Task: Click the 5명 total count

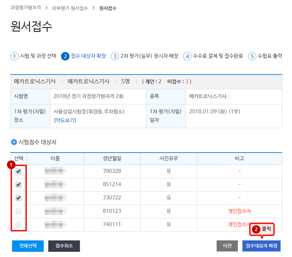Action: click(125, 82)
